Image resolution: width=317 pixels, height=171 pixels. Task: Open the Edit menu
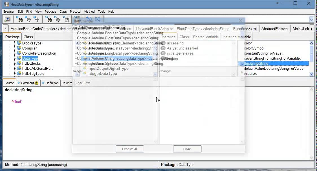click(20, 12)
